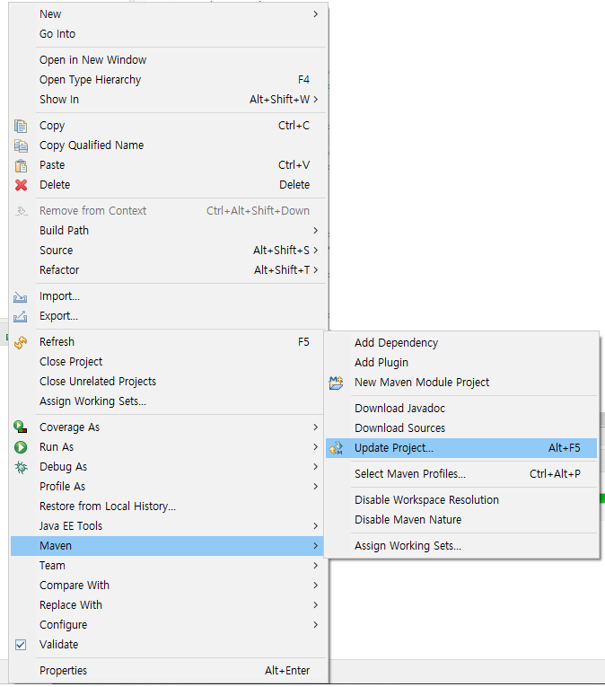The image size is (605, 687).
Task: Click the Copy Qualified Name icon
Action: (21, 145)
